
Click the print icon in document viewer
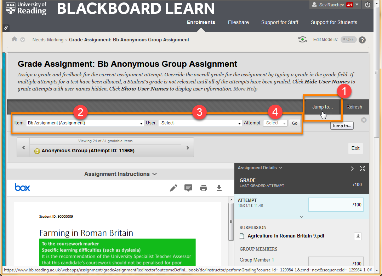tap(204, 188)
